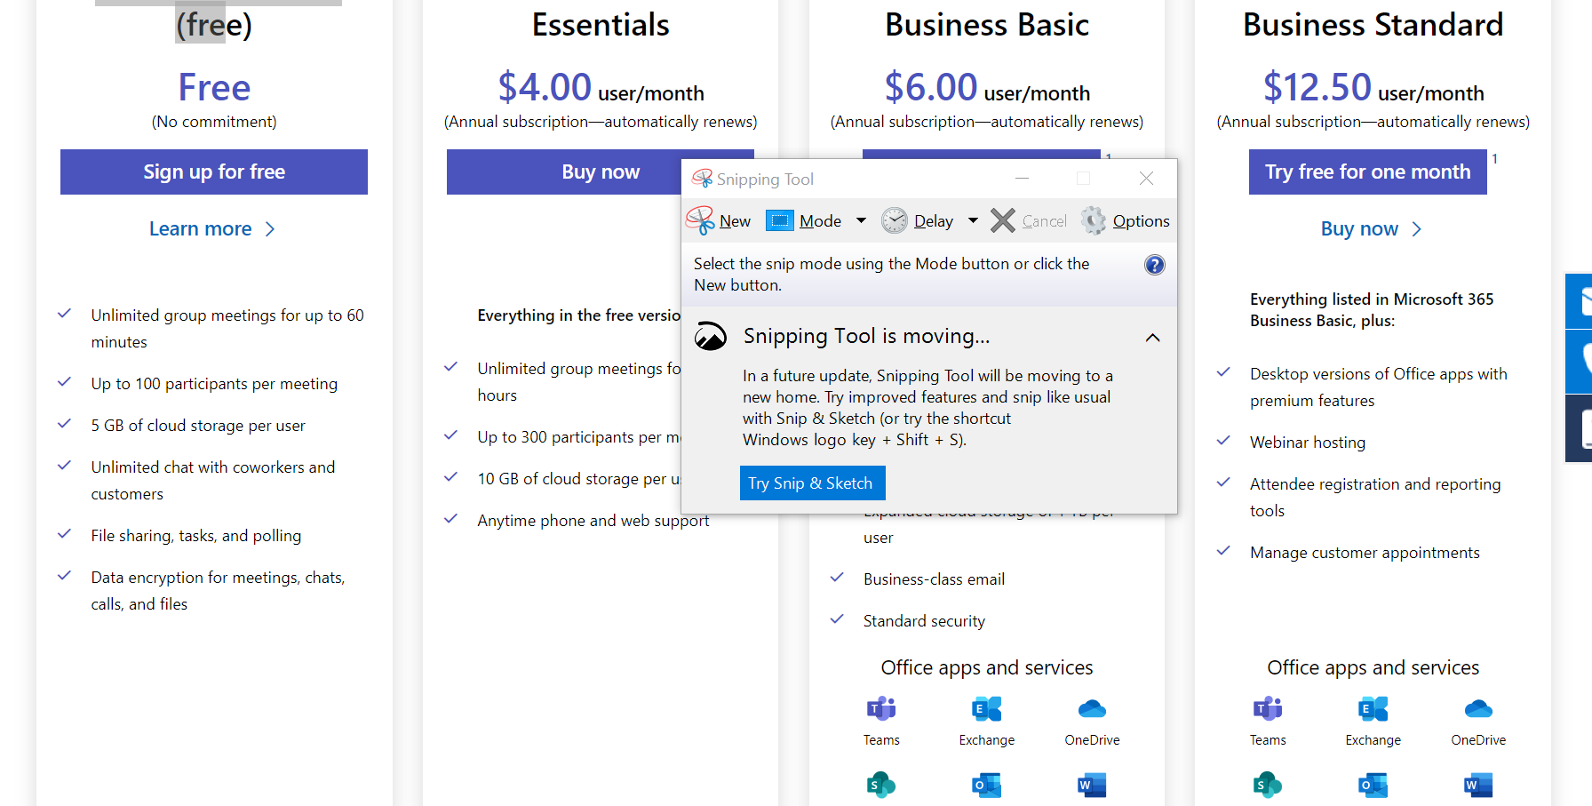Click the 'Essentials' plan heading
Image resolution: width=1592 pixels, height=806 pixels.
point(601,25)
